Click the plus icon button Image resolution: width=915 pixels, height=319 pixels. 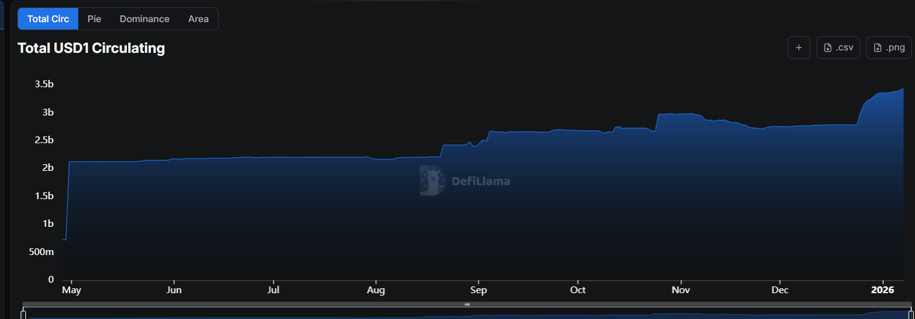coord(799,47)
